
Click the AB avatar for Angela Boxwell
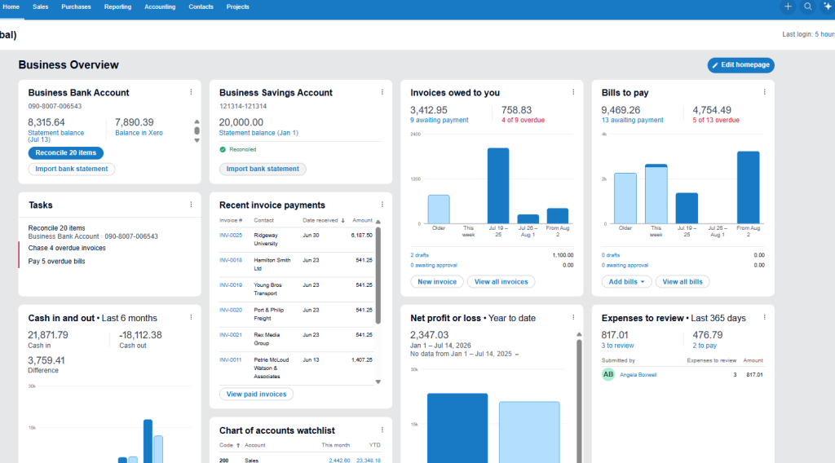point(608,375)
